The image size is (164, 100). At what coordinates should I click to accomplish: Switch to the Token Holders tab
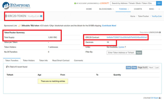(29, 61)
